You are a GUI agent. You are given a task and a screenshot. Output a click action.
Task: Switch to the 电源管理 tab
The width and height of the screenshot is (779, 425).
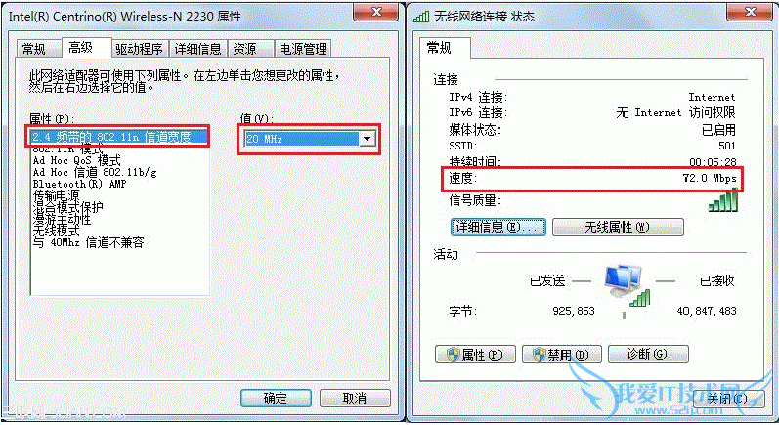[x=303, y=49]
